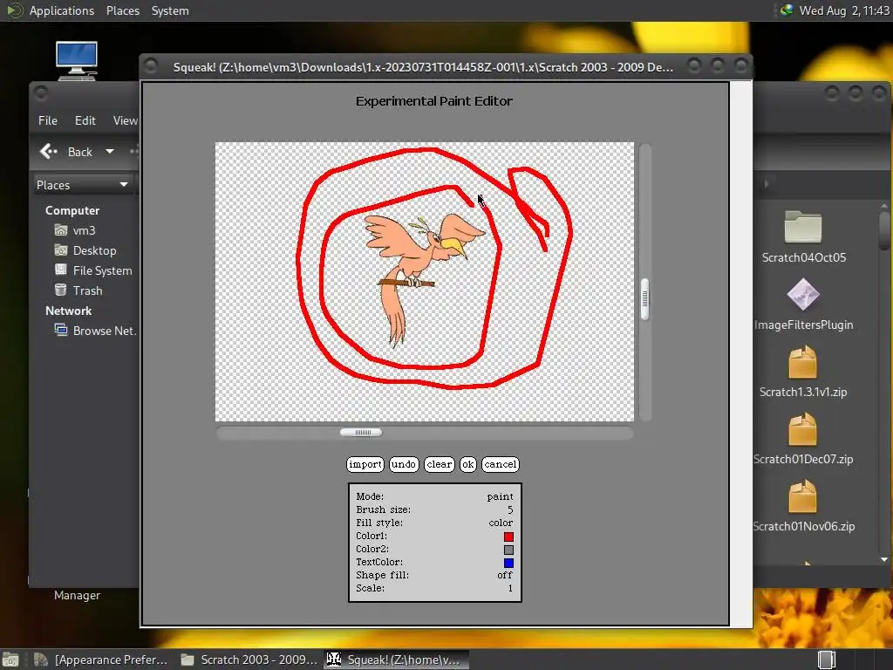
Task: Toggle the Shape fill 'off' value
Action: (x=505, y=576)
